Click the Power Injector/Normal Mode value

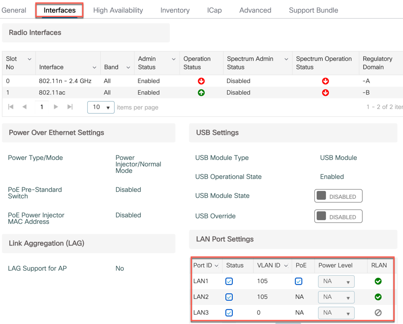[138, 164]
